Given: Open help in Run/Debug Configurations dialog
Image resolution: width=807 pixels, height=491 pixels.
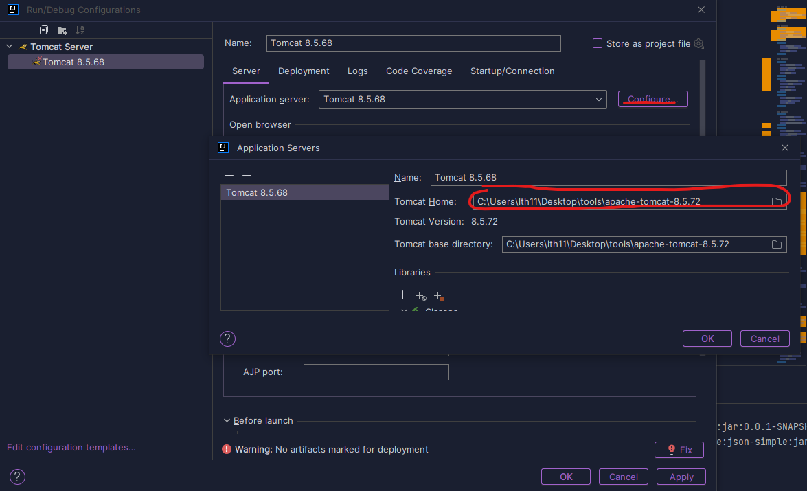Looking at the screenshot, I should 17,477.
